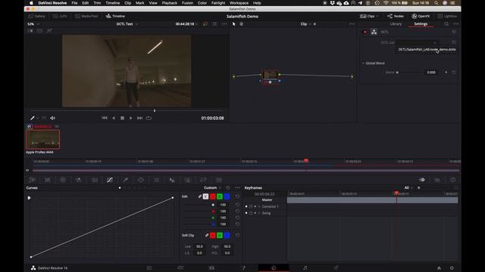Open the Information panel icon
Screen dimensions: 485x272
453,180
